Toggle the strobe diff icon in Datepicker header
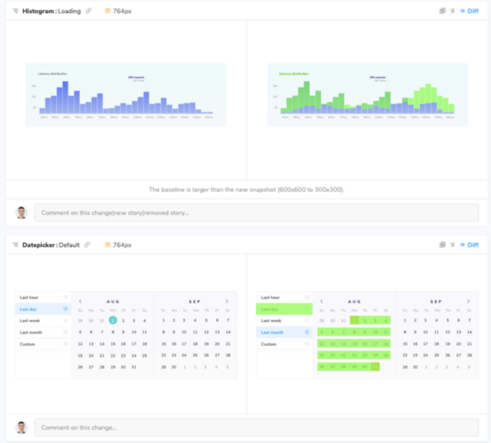 453,245
